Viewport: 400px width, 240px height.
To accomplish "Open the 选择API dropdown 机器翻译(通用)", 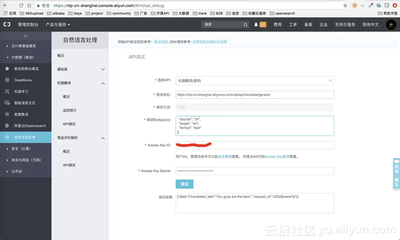I will point(255,81).
